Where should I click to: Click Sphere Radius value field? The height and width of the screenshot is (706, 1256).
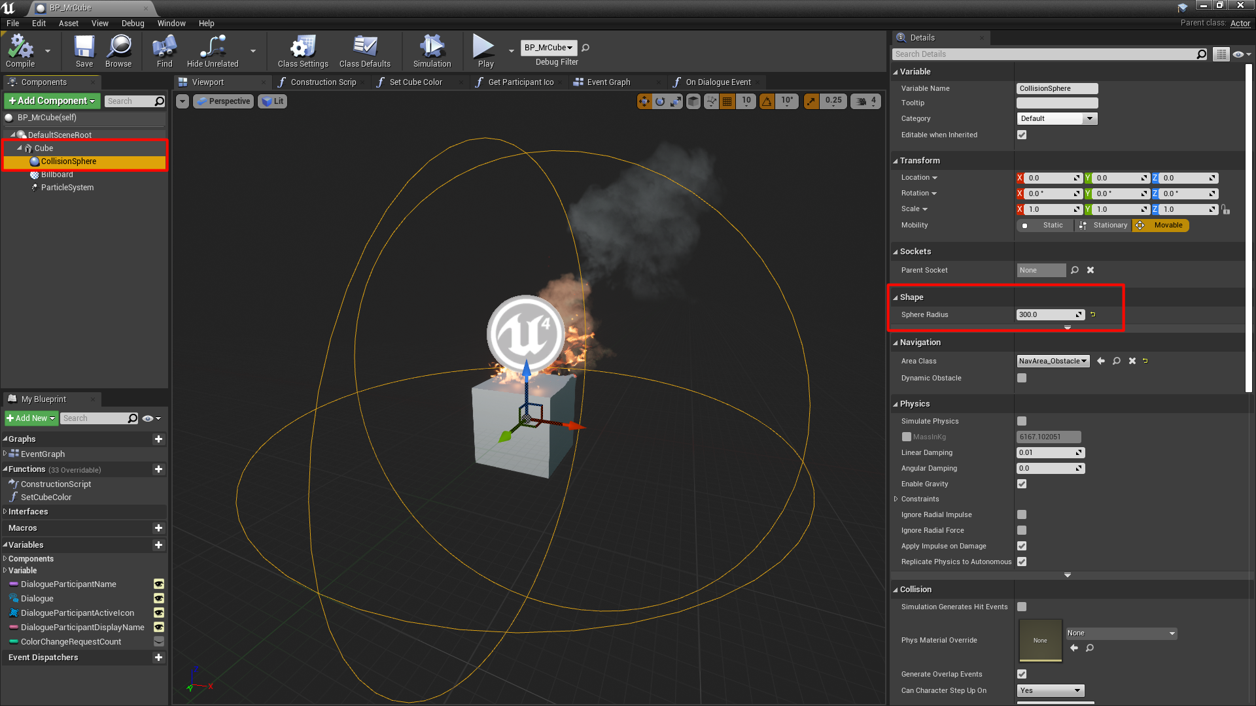[1051, 314]
